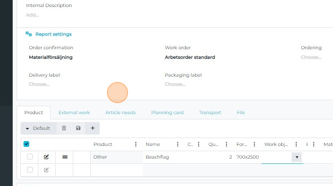Switch to the Article needs tab

coord(120,112)
